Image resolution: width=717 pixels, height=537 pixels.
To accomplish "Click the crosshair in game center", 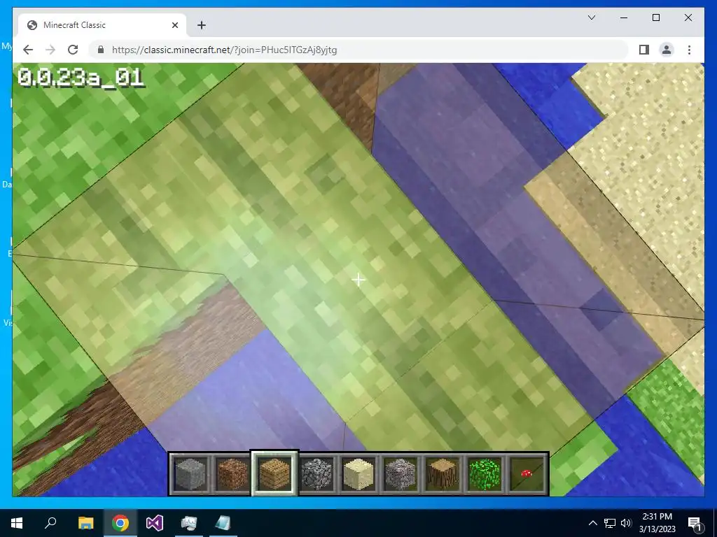I will (358, 280).
